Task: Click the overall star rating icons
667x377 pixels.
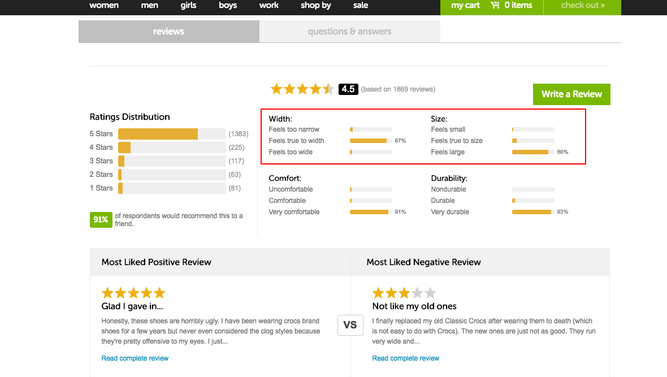Action: pyautogui.click(x=302, y=89)
